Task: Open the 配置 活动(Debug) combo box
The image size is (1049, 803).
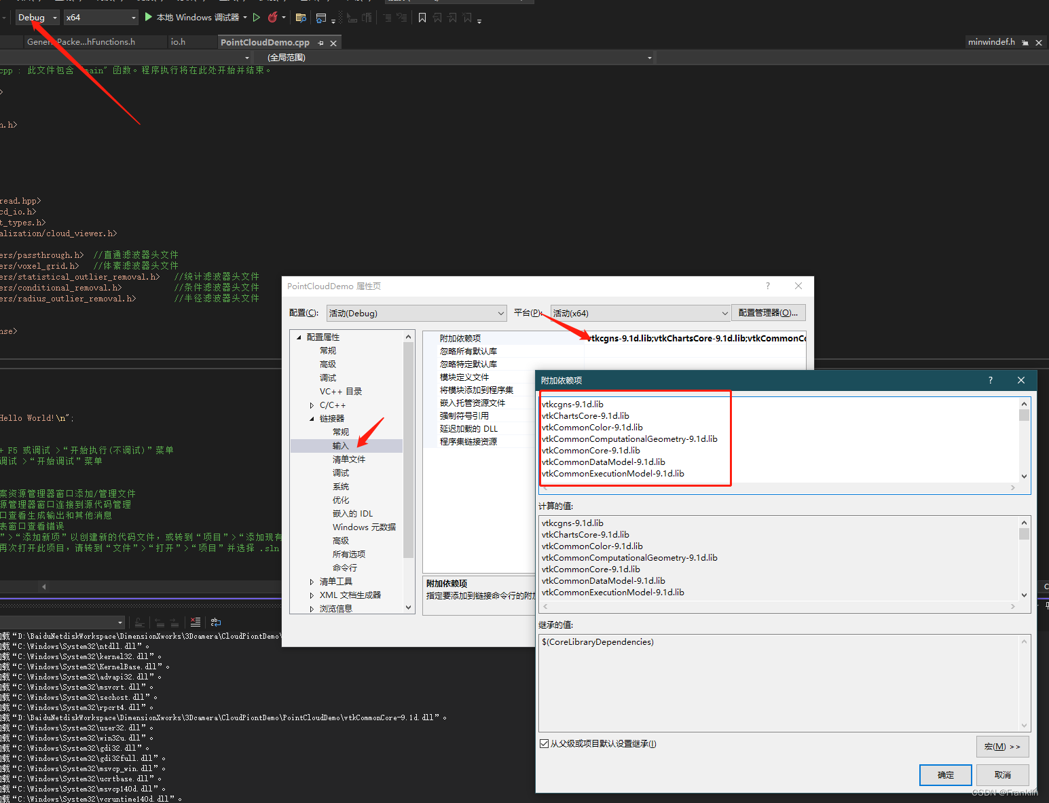Action: (x=416, y=313)
